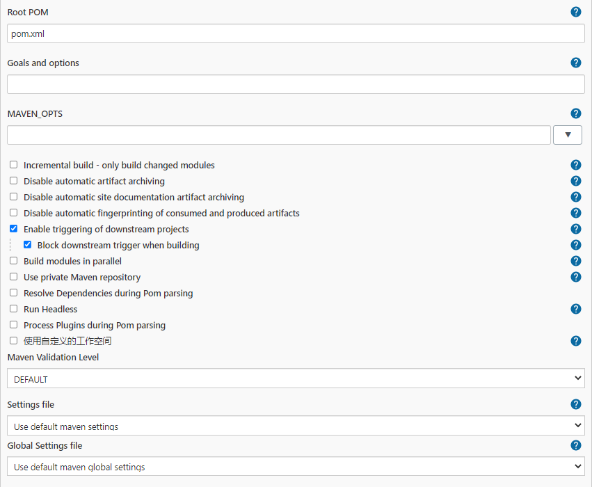Tick Disable automatic artifact archiving

(14, 181)
